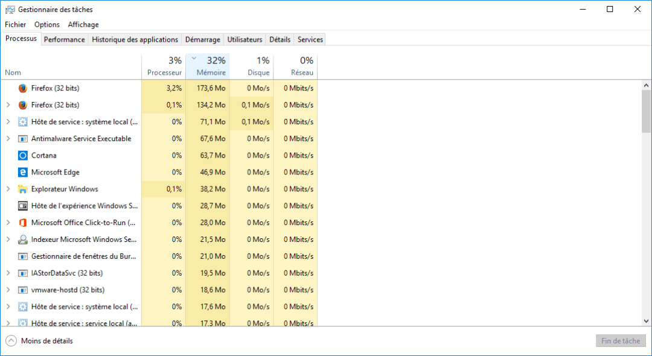The width and height of the screenshot is (652, 356).
Task: Click the Explorateur Windows folder icon
Action: pyautogui.click(x=23, y=189)
